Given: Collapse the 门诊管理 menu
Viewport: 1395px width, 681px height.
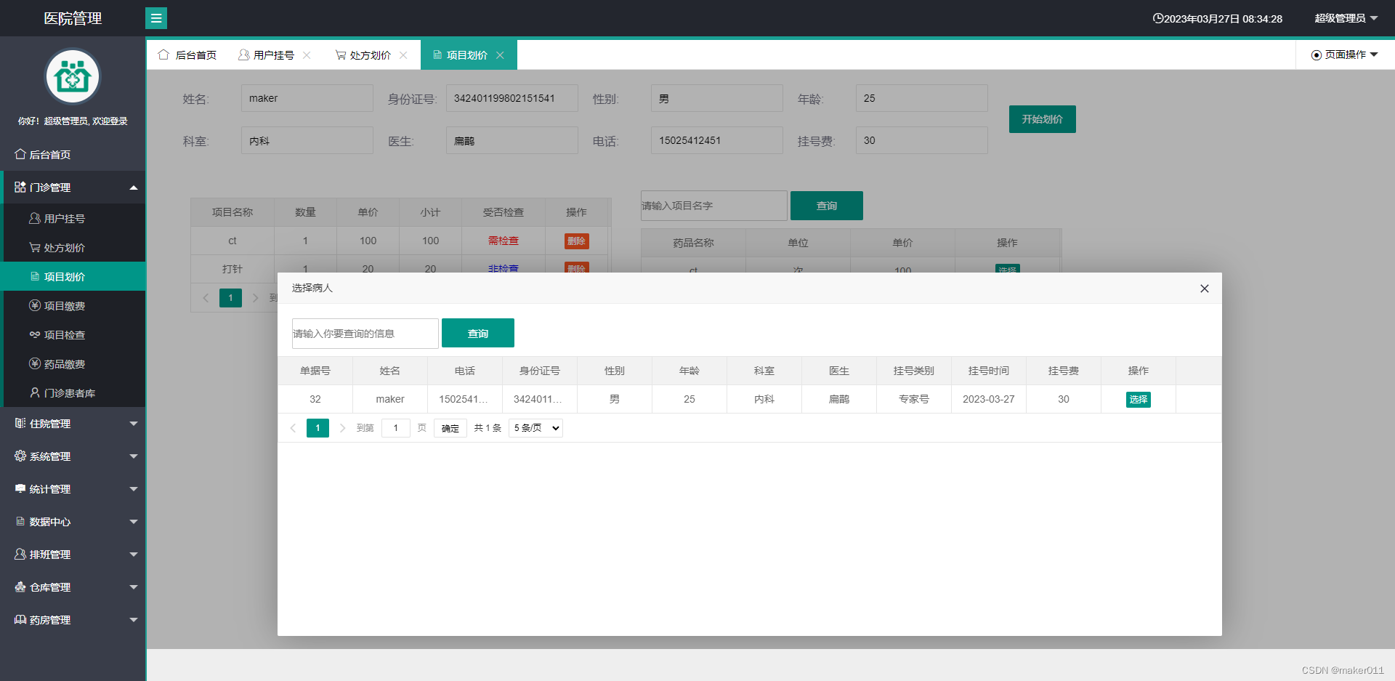Looking at the screenshot, I should click(73, 187).
